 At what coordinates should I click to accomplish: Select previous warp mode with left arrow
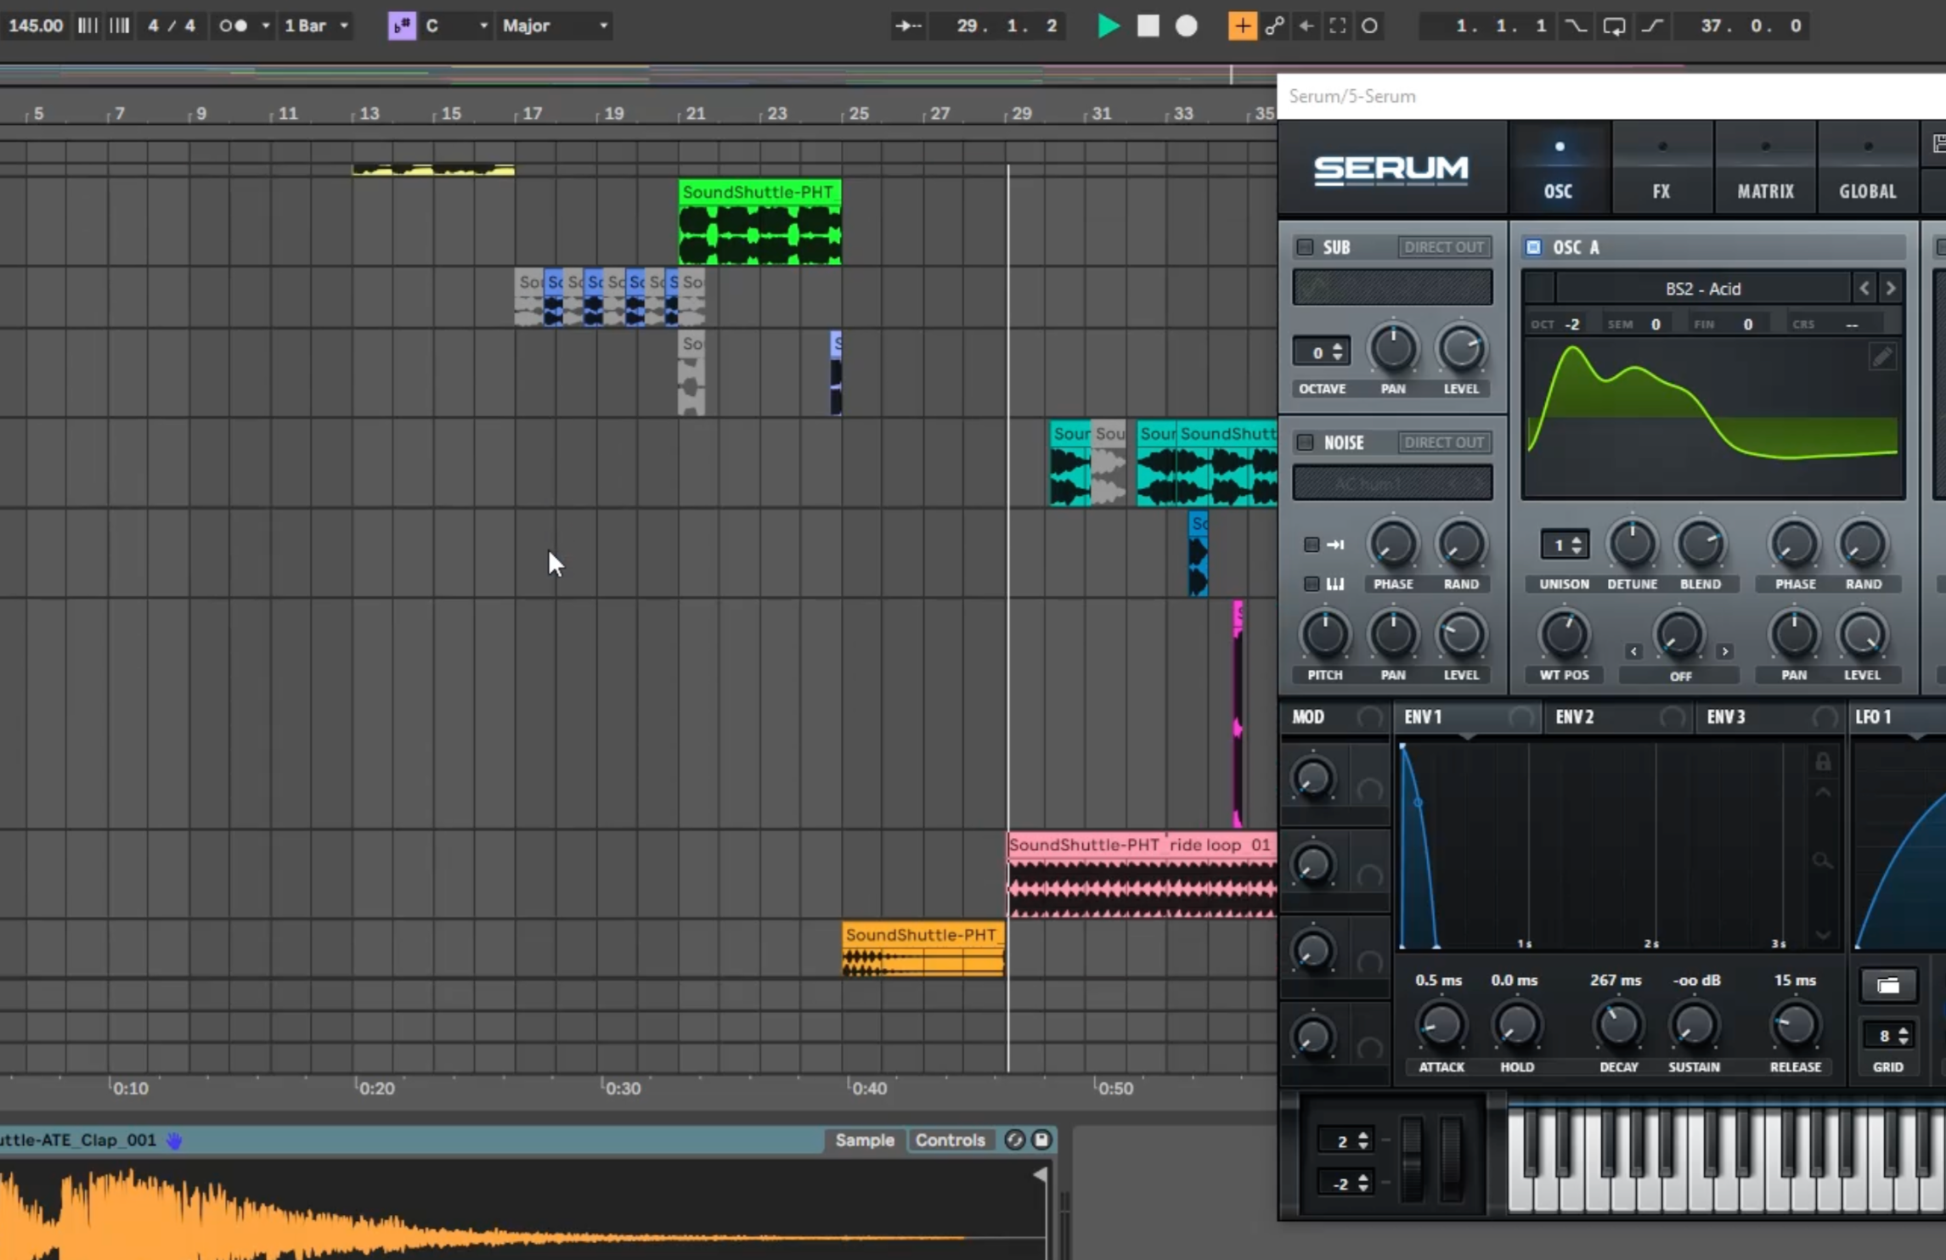(1633, 651)
